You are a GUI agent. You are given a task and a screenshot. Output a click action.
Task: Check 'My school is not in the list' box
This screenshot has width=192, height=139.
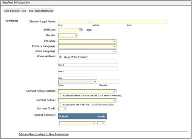coord(59,104)
